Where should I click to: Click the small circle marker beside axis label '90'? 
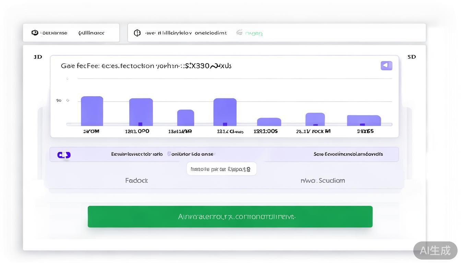pyautogui.click(x=68, y=100)
